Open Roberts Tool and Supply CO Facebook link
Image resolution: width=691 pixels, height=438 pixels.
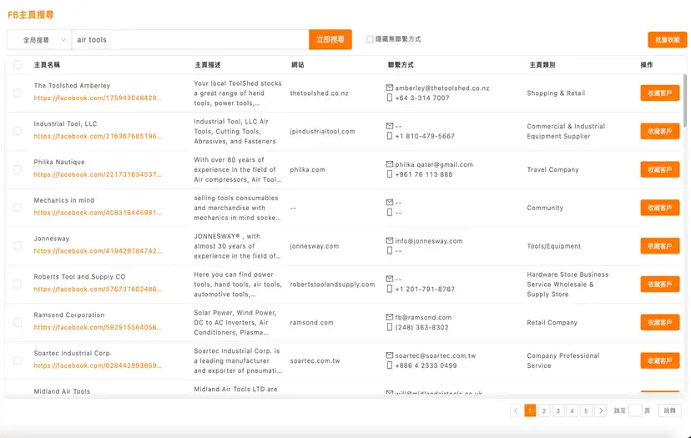point(98,289)
